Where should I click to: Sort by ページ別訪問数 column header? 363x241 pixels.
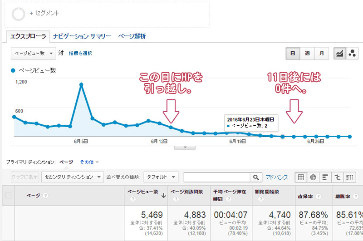pos(186,192)
